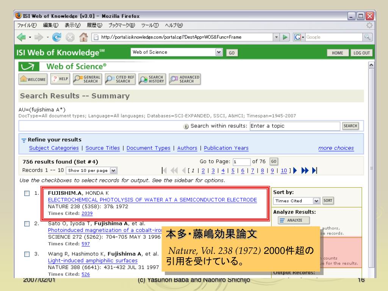The height and width of the screenshot is (291, 388).
Task: Click the GO button next to Web of Science
Action: tap(232, 53)
